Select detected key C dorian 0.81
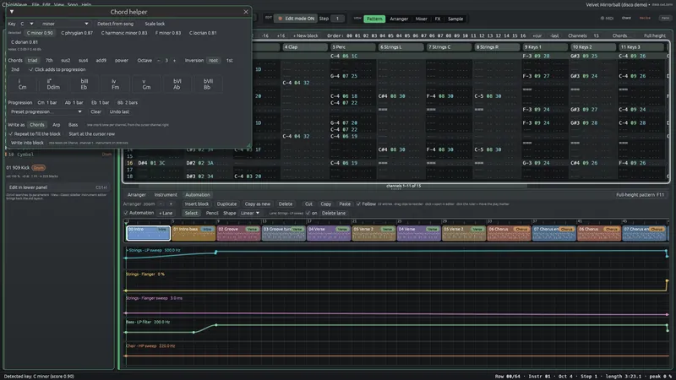The height and width of the screenshot is (380, 676). tap(25, 42)
